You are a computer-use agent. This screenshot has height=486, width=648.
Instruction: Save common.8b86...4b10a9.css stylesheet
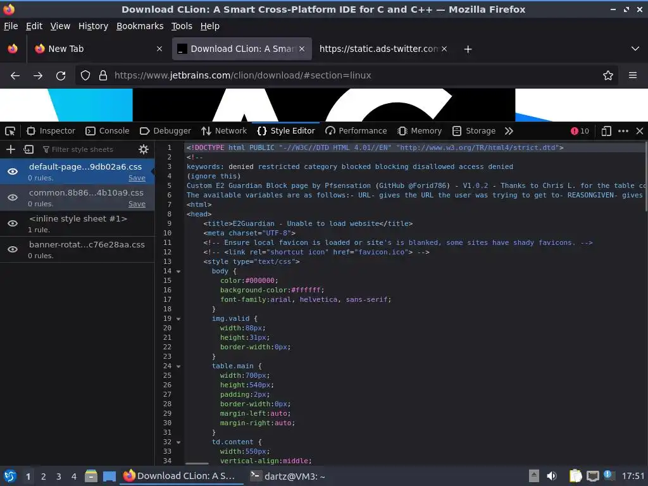(137, 204)
